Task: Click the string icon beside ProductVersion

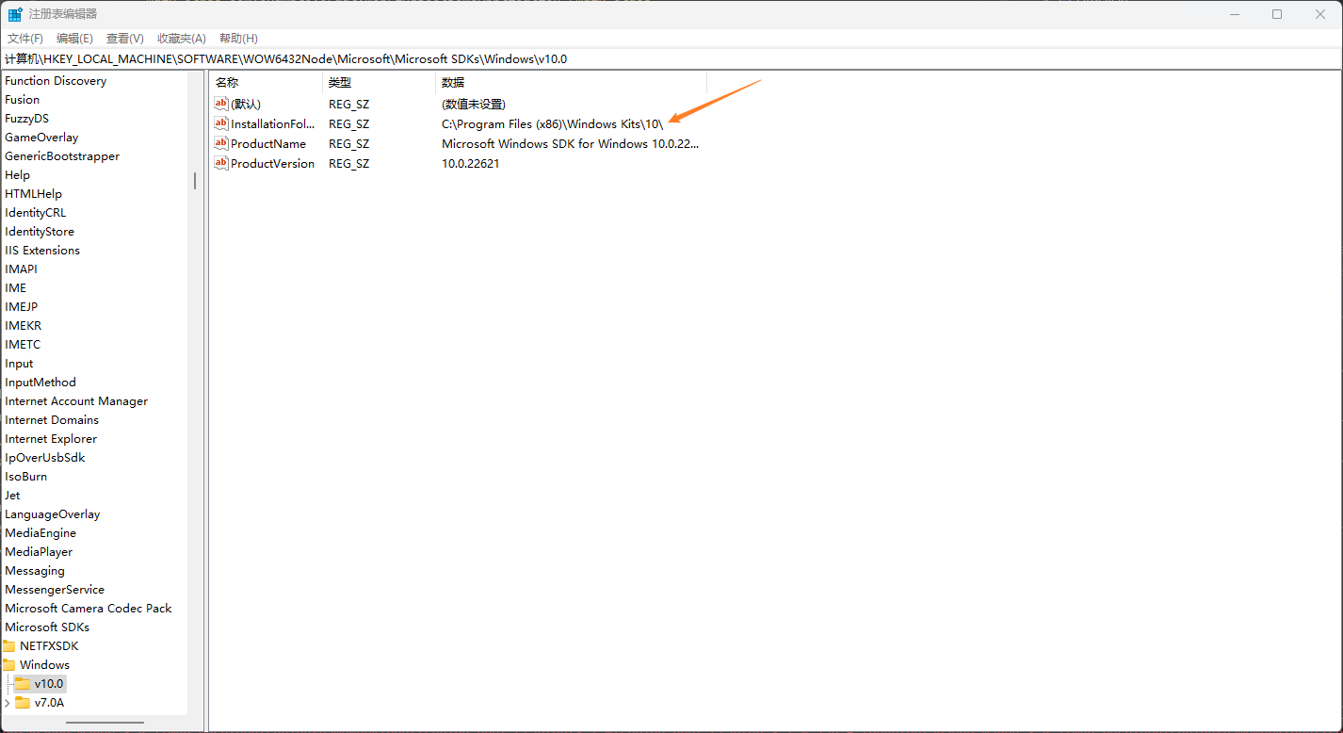Action: click(x=221, y=163)
